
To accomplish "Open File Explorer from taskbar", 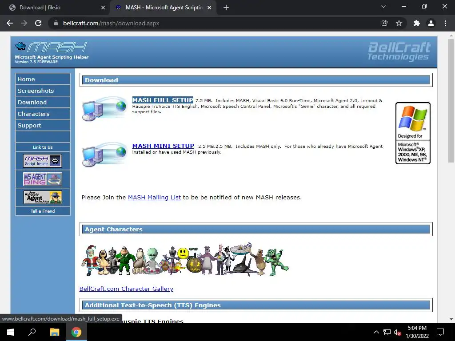I will (54, 332).
